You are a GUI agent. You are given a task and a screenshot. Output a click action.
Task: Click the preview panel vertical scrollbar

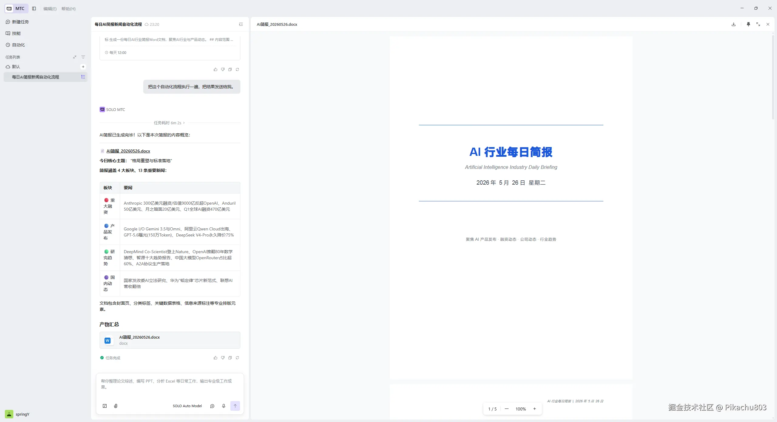coord(773,78)
